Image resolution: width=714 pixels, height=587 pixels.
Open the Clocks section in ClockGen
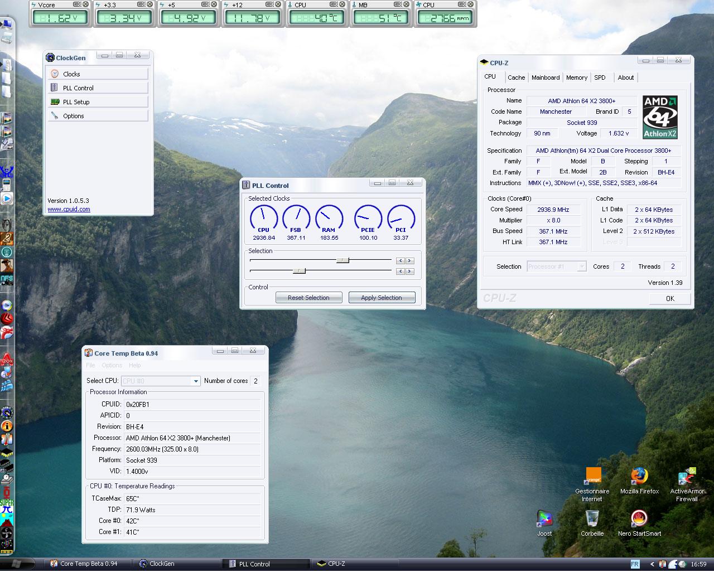click(97, 74)
